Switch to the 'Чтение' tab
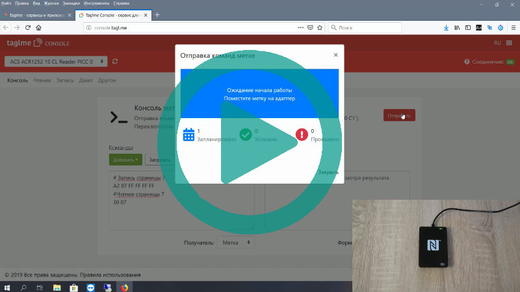This screenshot has height=292, width=520. coord(42,80)
